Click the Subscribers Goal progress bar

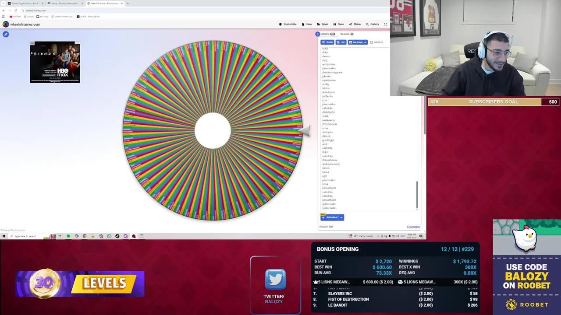[494, 102]
